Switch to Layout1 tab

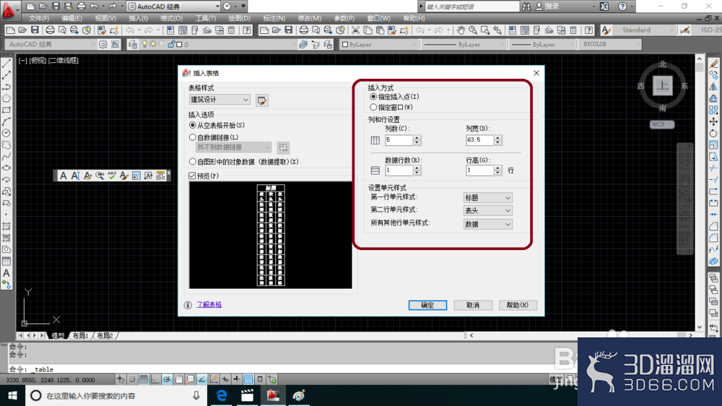(80, 335)
